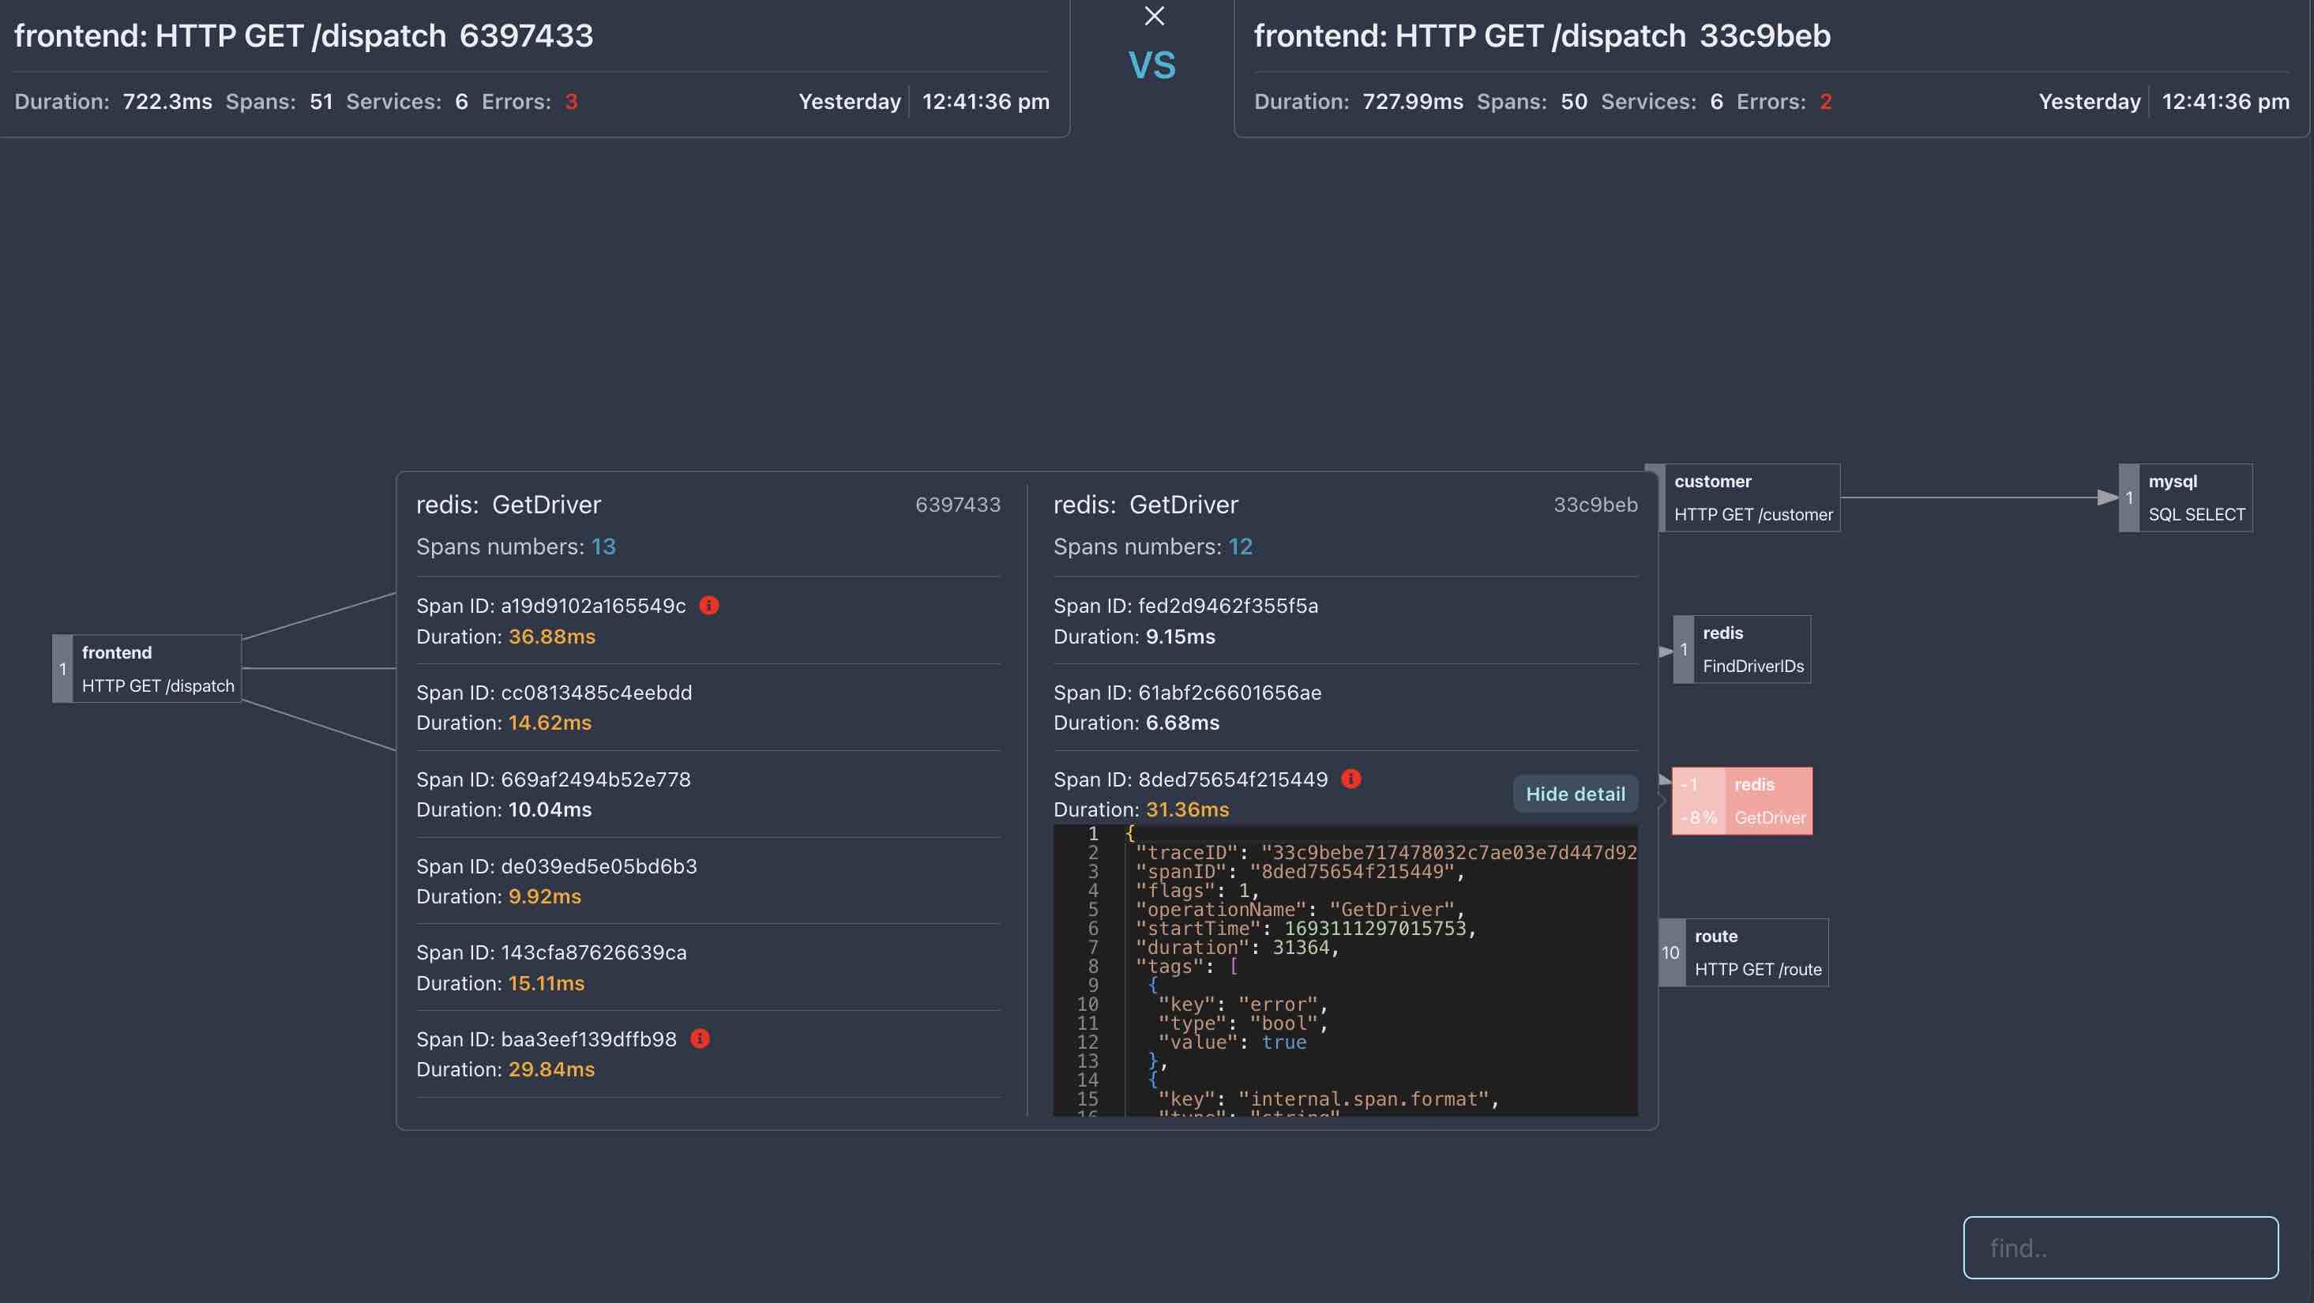This screenshot has width=2314, height=1303.
Task: Click error icon beside span baa3eef139dffb98
Action: (700, 1038)
